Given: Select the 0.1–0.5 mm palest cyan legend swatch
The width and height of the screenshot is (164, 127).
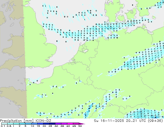Looking at the screenshot, I should pyautogui.click(x=4, y=124).
